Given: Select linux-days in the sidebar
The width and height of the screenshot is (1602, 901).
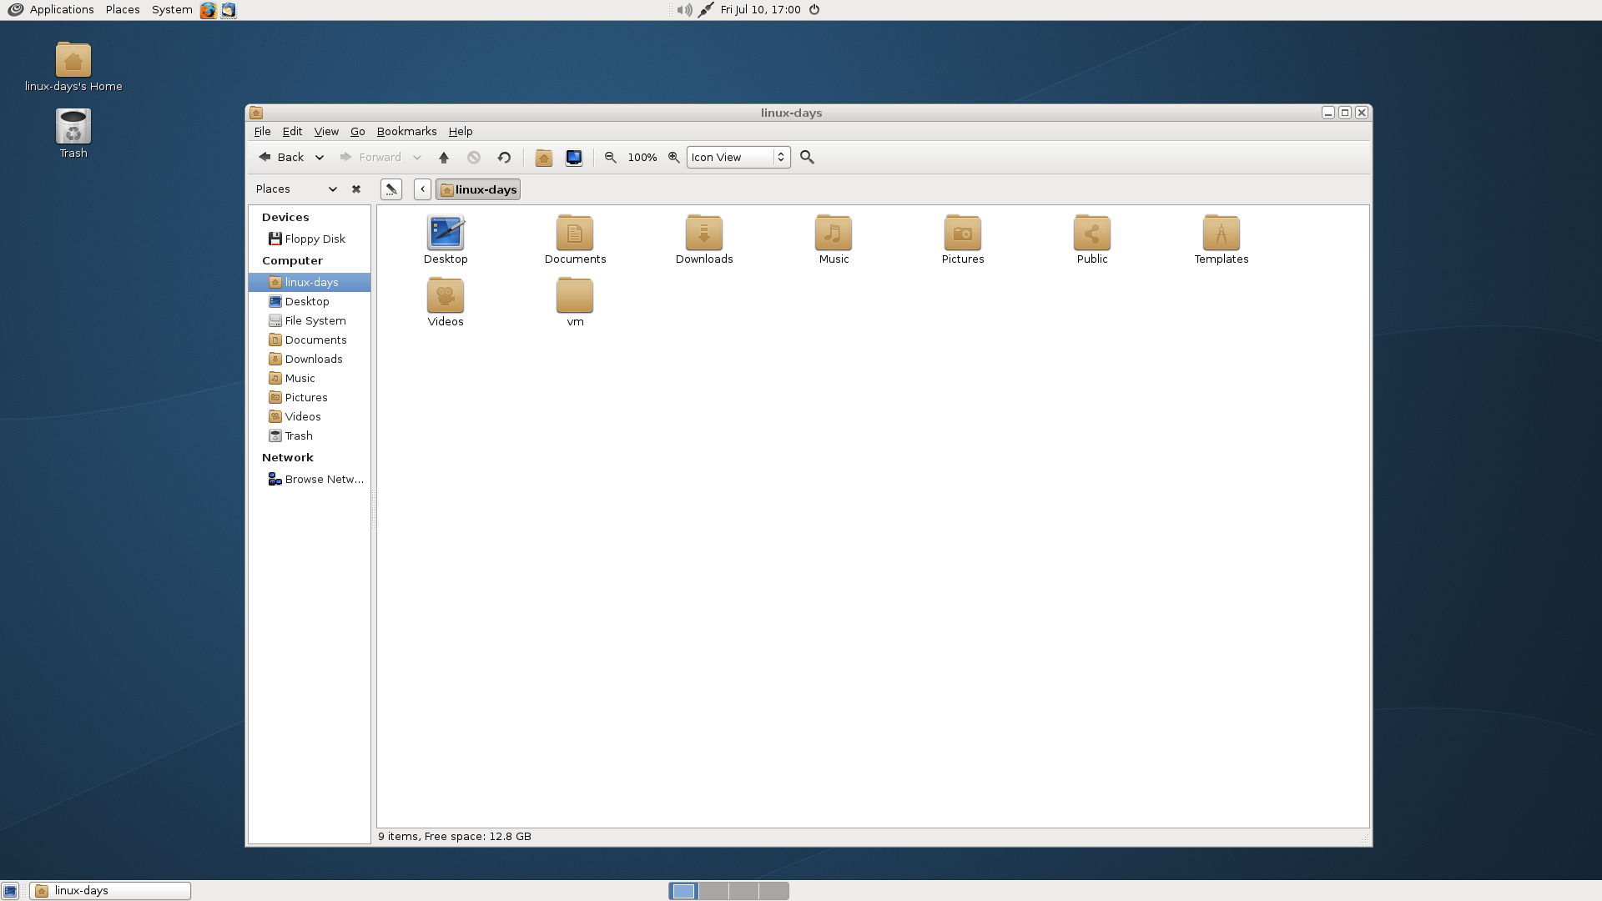Looking at the screenshot, I should (x=310, y=283).
